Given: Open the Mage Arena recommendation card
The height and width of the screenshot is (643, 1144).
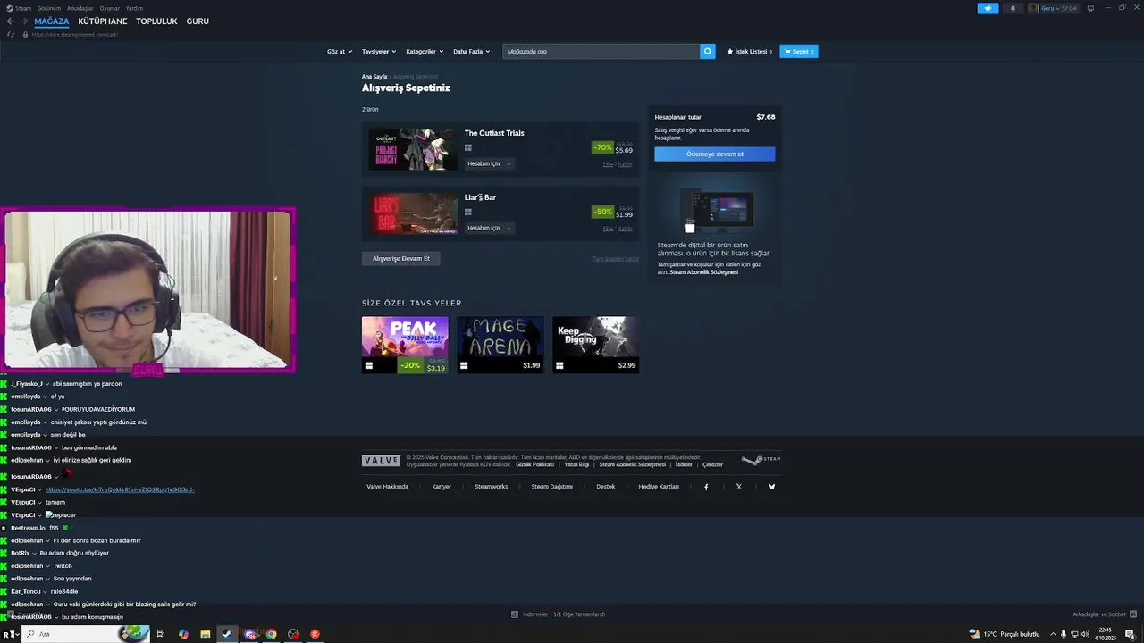Looking at the screenshot, I should [x=500, y=345].
